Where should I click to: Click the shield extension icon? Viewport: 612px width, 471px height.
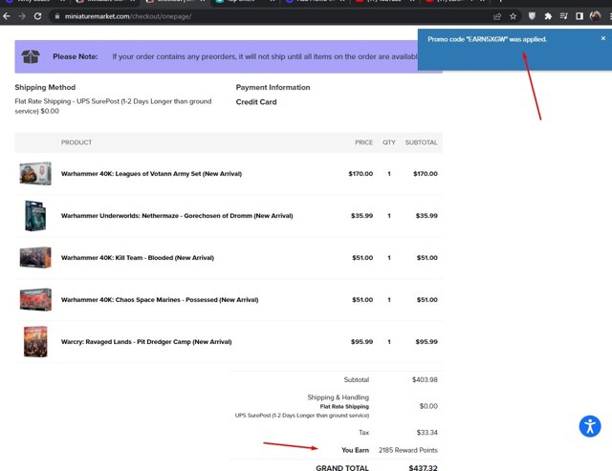[532, 16]
